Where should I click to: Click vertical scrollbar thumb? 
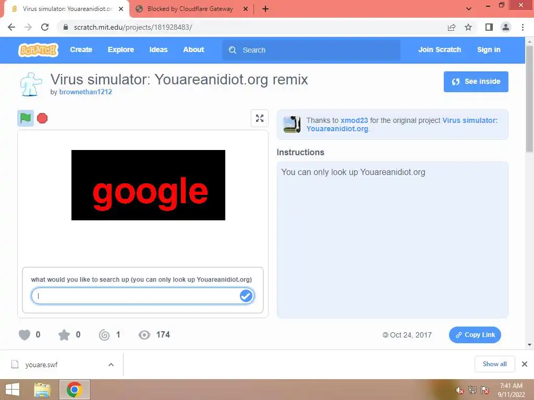tap(529, 98)
